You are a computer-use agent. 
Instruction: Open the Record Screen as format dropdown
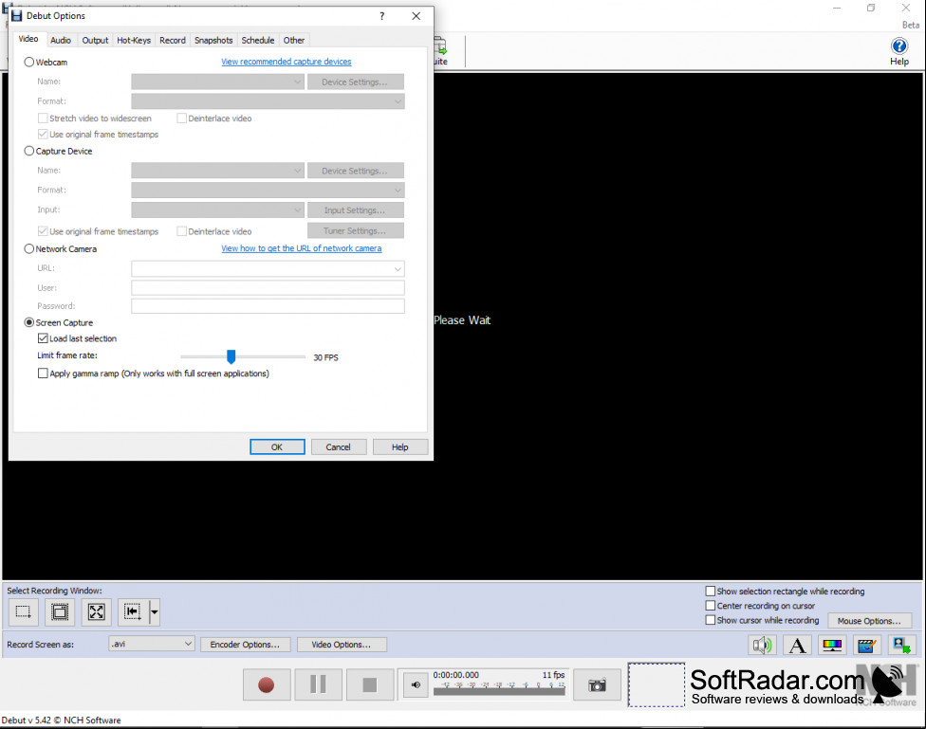click(152, 644)
